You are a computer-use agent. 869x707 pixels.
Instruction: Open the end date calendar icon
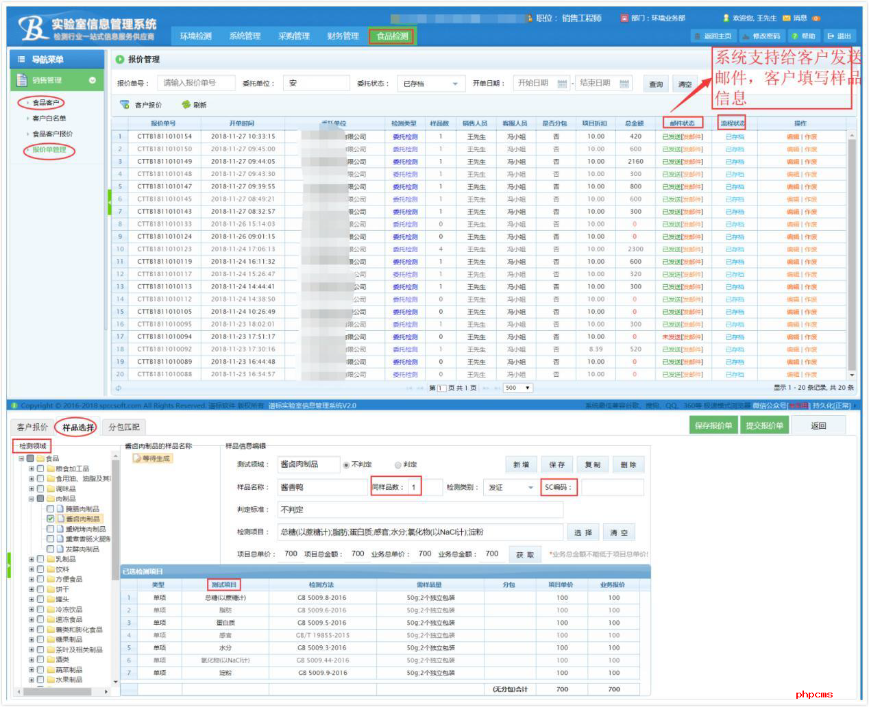[624, 84]
